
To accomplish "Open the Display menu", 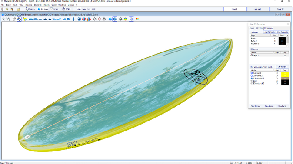I will tap(47, 5).
